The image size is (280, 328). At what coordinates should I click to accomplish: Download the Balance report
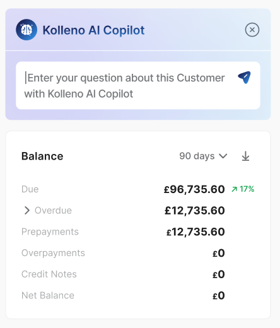[x=245, y=156]
